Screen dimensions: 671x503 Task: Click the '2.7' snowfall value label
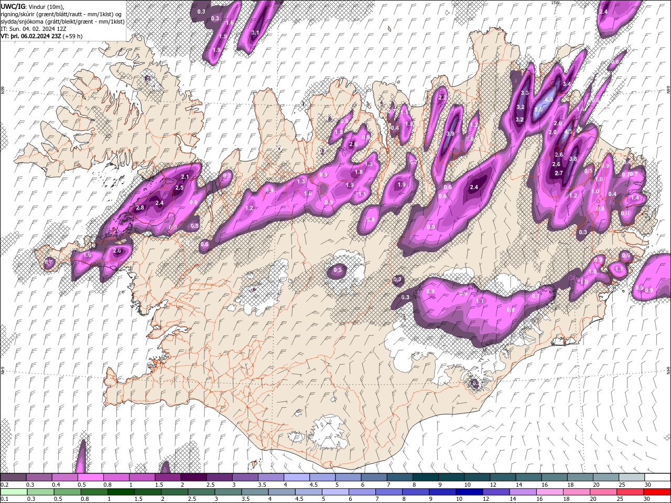point(558,173)
